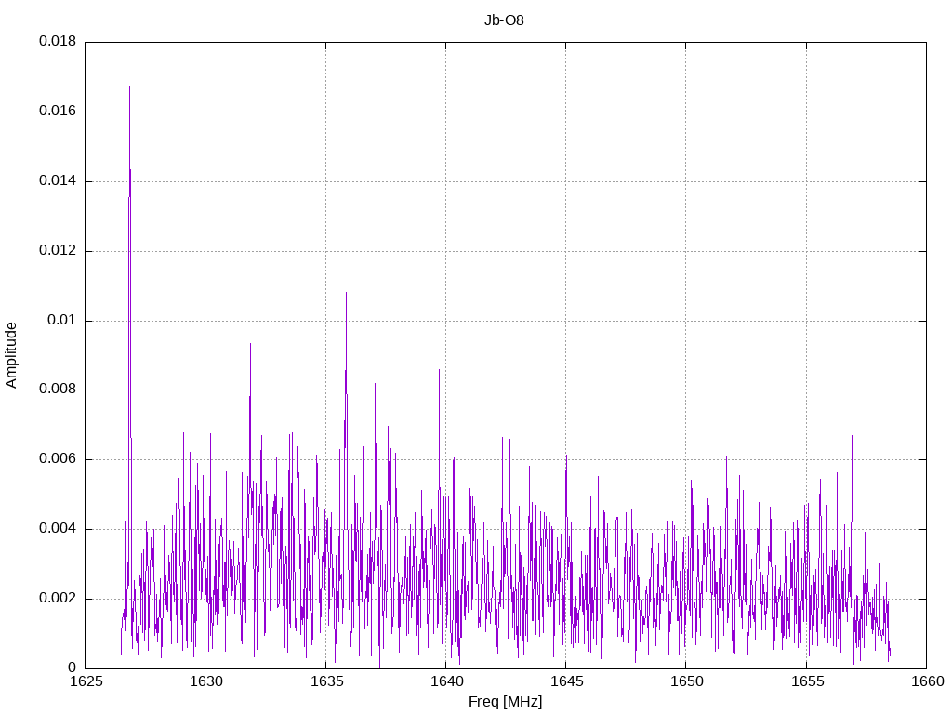Click the 0.01 y-axis tick label

tap(62, 320)
